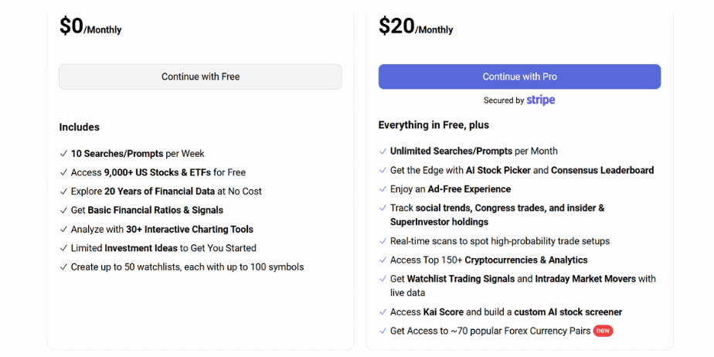Click the AI Stock Picker feature text
The image size is (714, 357).
[x=498, y=170]
